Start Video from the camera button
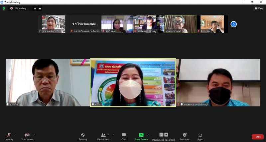Viewport: 266px width, 142px height. point(27,137)
